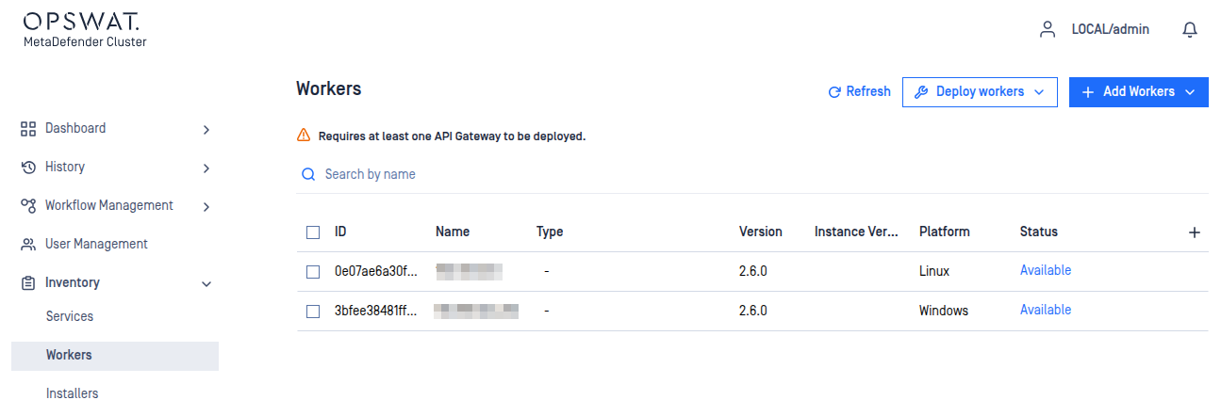Open the Services menu item
Image resolution: width=1221 pixels, height=416 pixels.
(x=70, y=317)
